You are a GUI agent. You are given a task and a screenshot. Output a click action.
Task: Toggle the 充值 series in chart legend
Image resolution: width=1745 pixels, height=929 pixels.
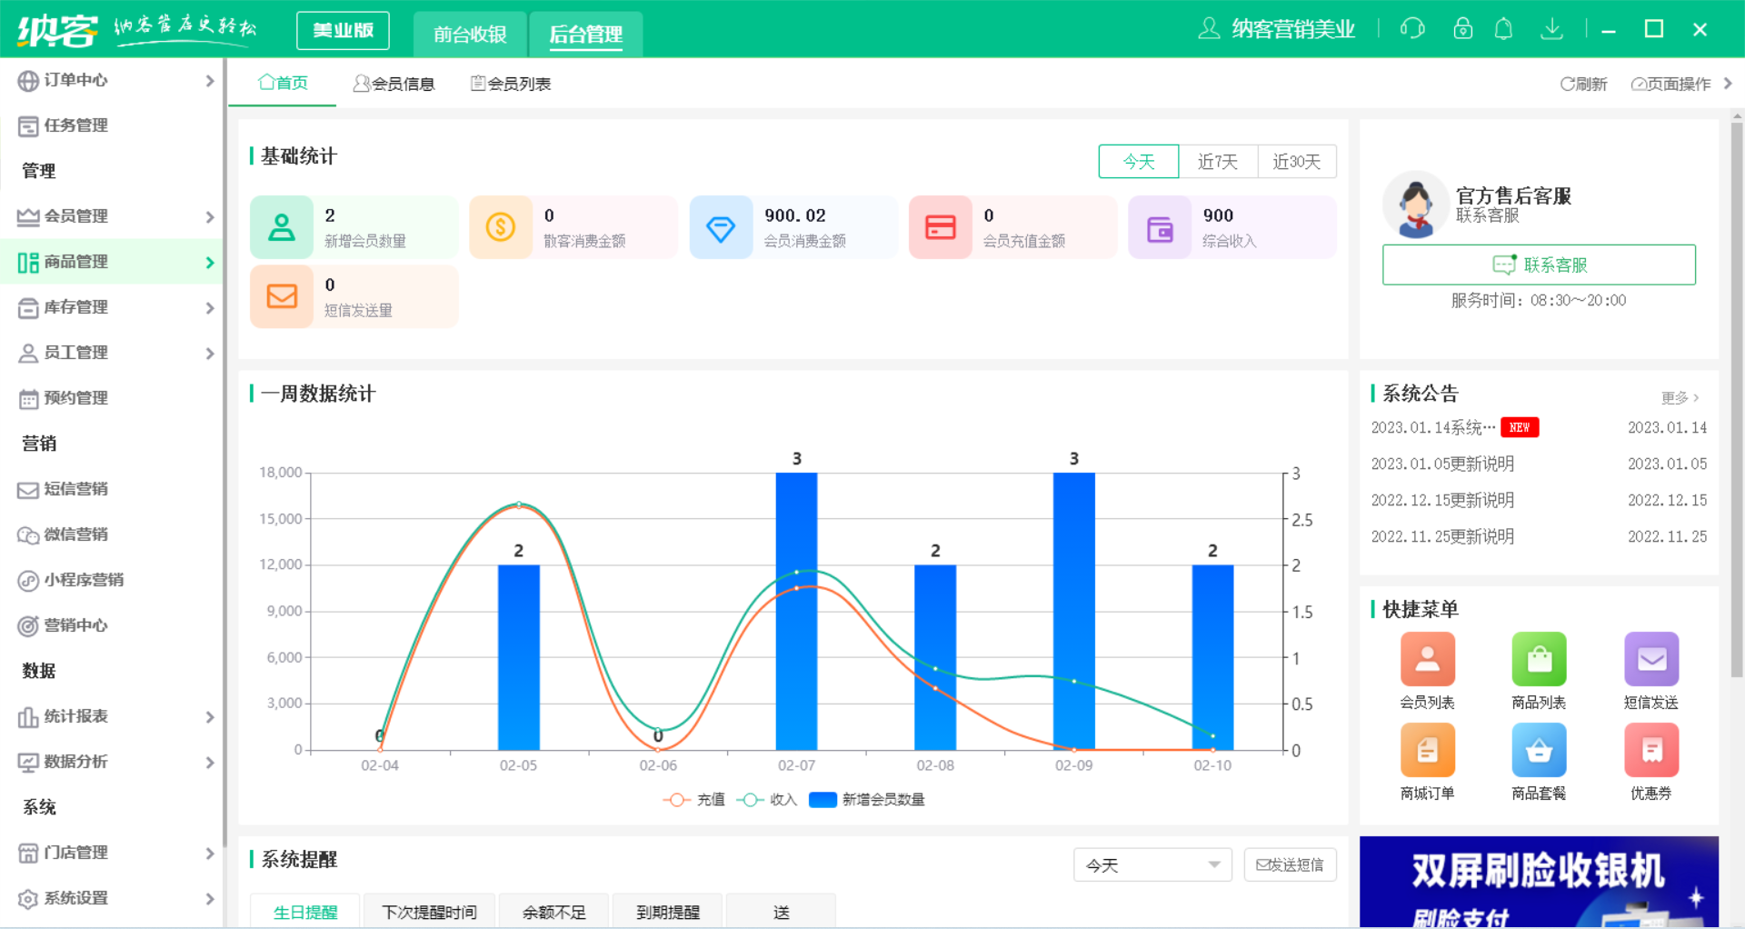pos(693,799)
